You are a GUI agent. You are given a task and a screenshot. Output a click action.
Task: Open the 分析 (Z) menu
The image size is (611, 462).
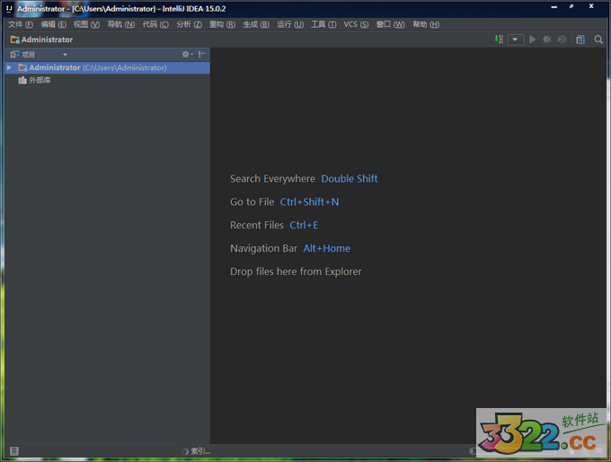(189, 24)
